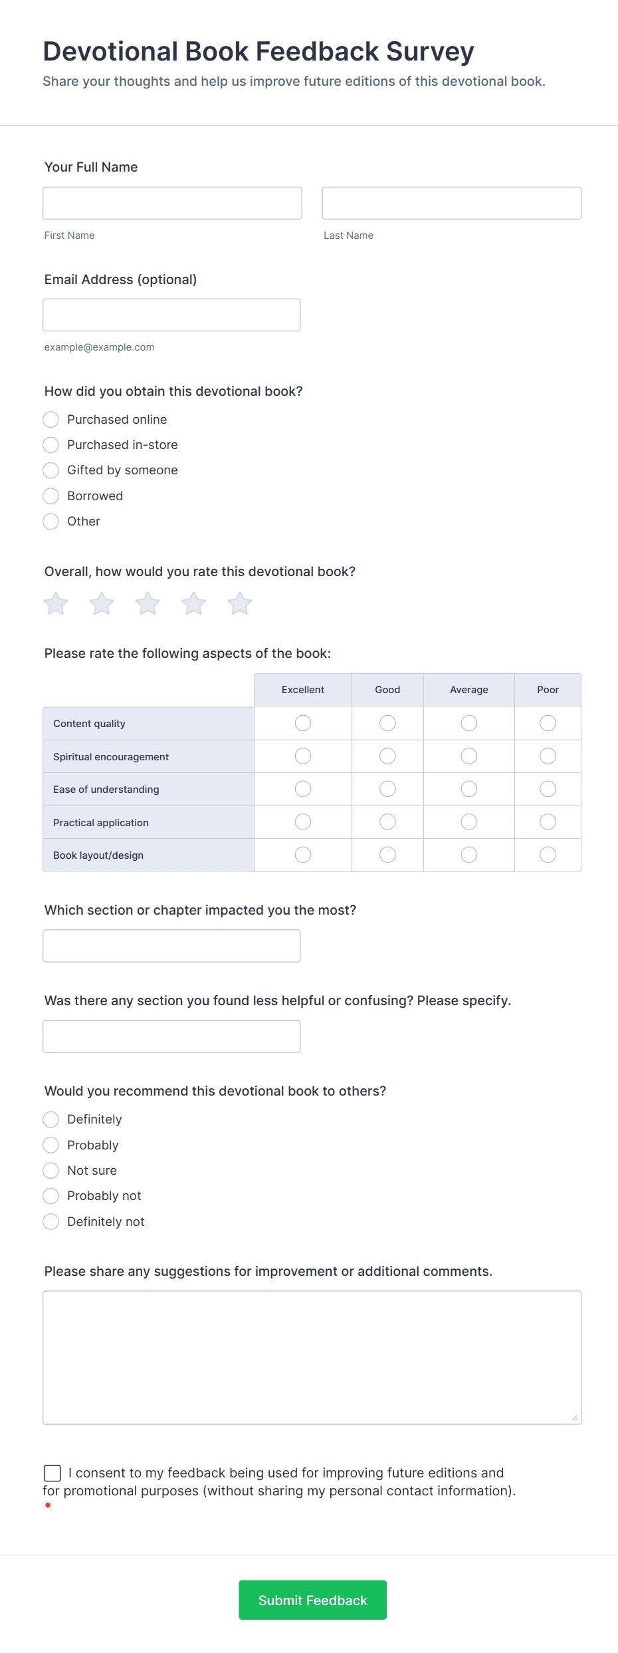Select 'Not sure' recommendation answer
Image resolution: width=618 pixels, height=1653 pixels.
coord(51,1170)
